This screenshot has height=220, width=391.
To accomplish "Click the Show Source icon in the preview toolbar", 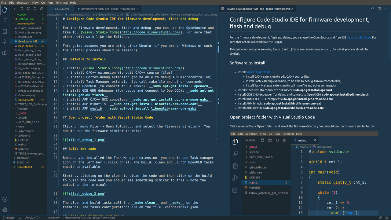I will 372,9.
